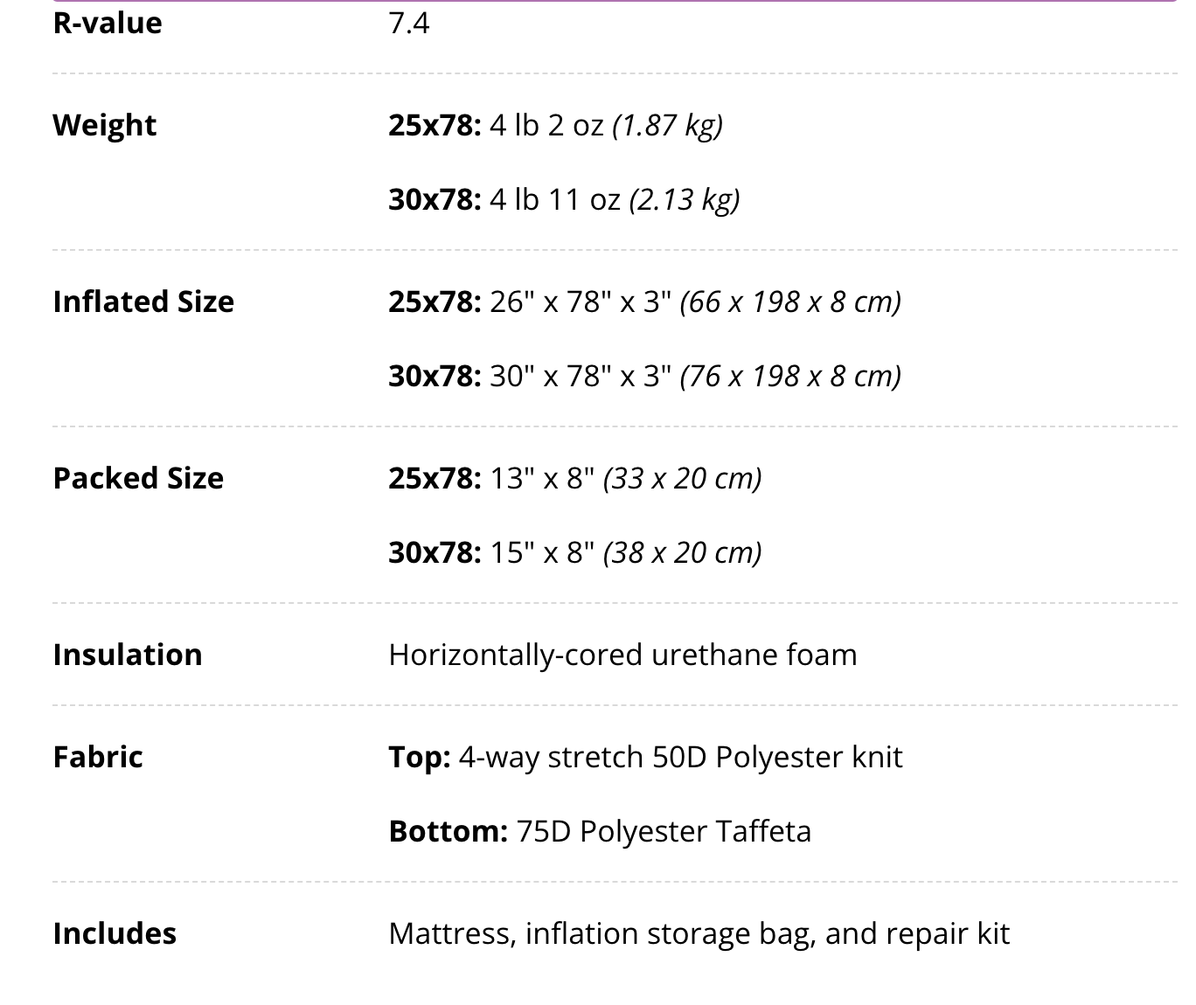1196x1005 pixels.
Task: Click the Packed Size label
Action: coord(138,478)
